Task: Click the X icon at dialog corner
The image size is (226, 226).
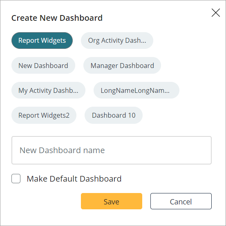Action: (216, 13)
